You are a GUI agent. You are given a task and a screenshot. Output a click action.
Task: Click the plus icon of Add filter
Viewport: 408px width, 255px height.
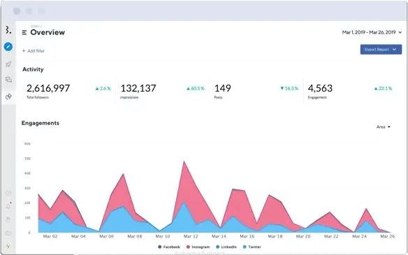[x=24, y=51]
